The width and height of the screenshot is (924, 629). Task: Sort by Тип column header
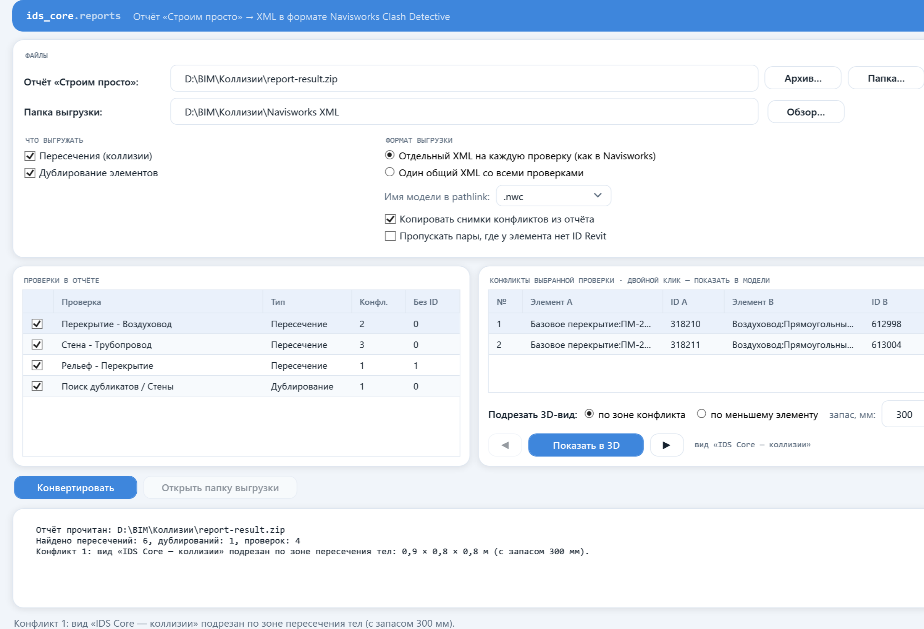click(307, 302)
